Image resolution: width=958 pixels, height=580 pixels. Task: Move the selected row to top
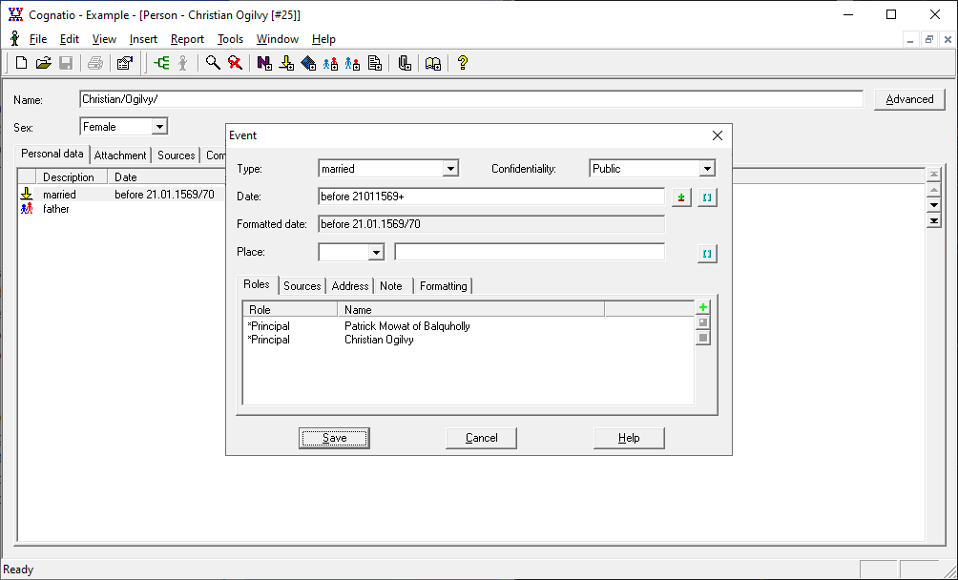[933, 176]
